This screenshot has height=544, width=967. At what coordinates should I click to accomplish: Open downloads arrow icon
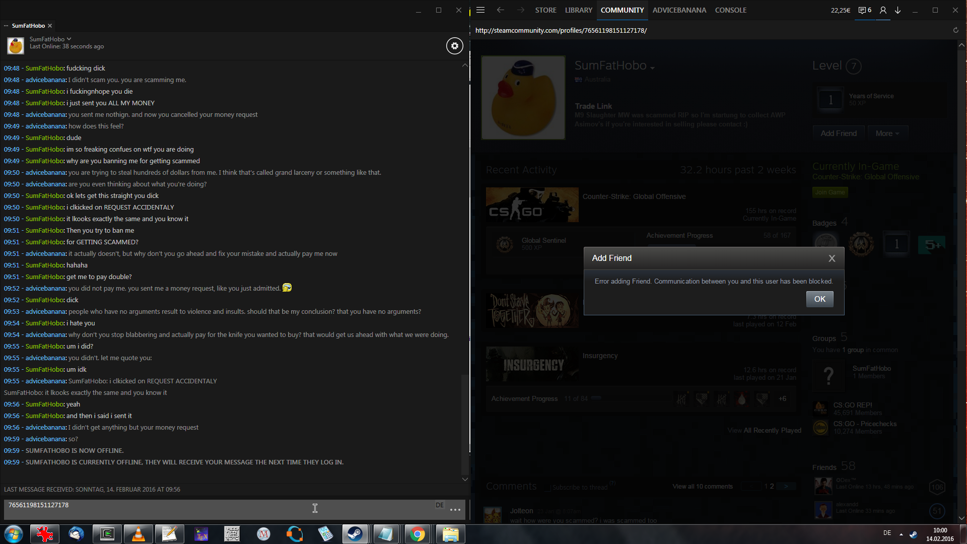pyautogui.click(x=897, y=10)
